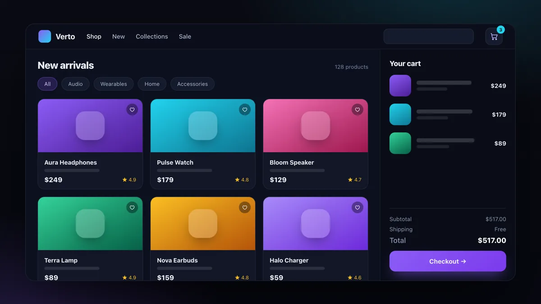Click green thumbnail of $89 cart item

click(x=400, y=143)
